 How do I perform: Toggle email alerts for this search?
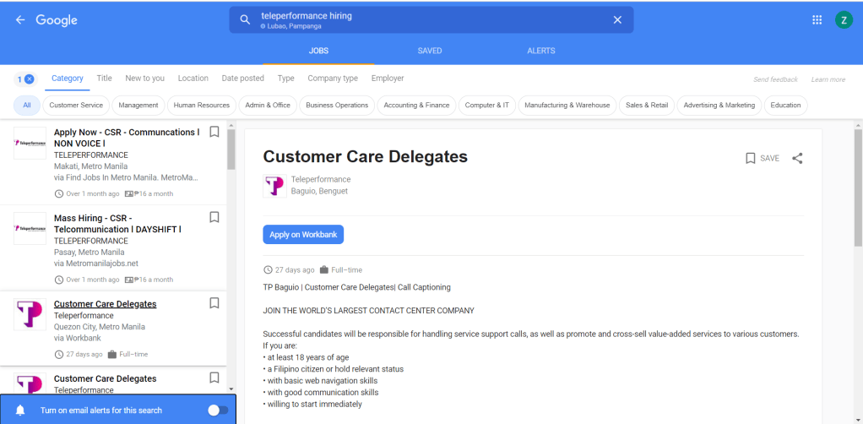[x=217, y=410]
